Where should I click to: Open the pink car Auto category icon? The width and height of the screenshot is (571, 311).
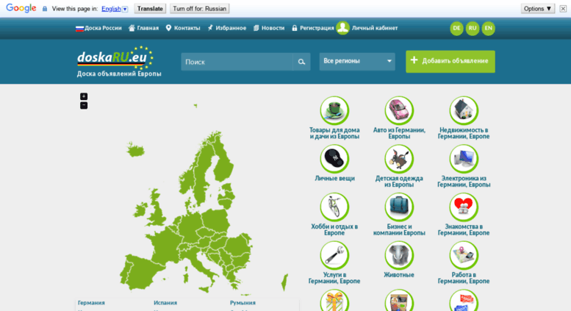click(399, 110)
